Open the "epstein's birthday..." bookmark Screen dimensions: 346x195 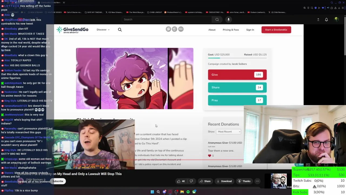coord(194,12)
